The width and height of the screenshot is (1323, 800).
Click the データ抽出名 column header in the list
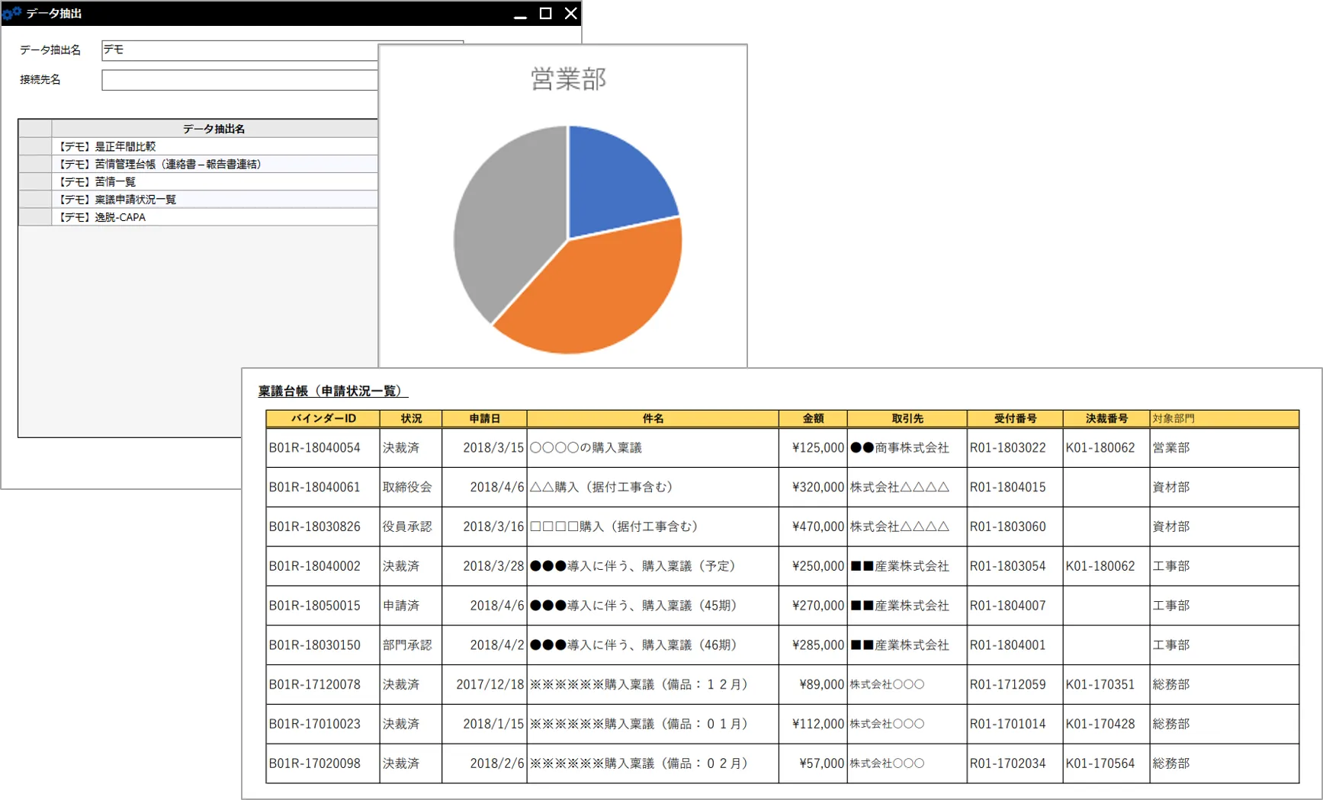pyautogui.click(x=214, y=129)
